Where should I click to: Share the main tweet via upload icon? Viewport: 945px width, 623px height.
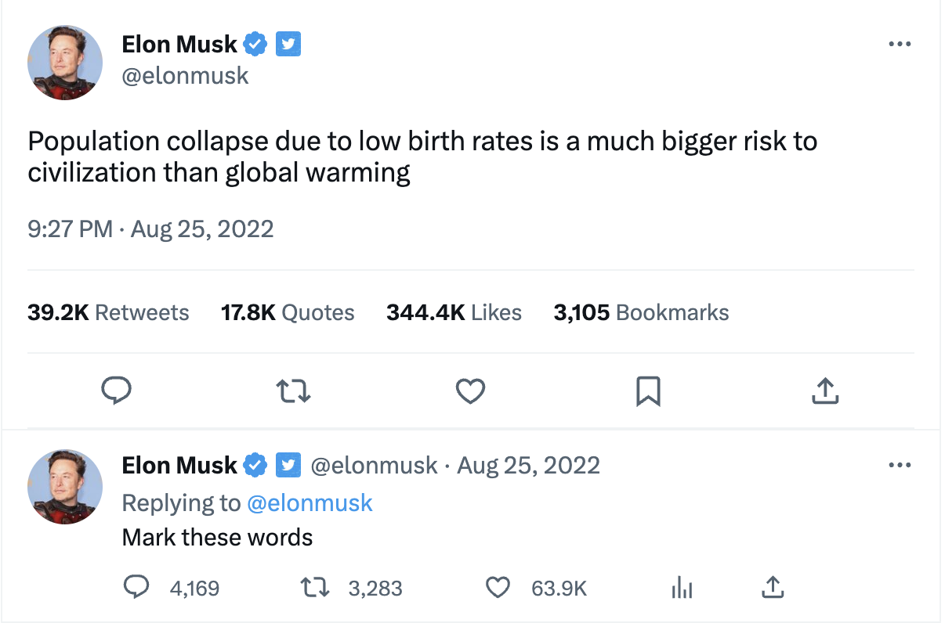click(x=825, y=391)
